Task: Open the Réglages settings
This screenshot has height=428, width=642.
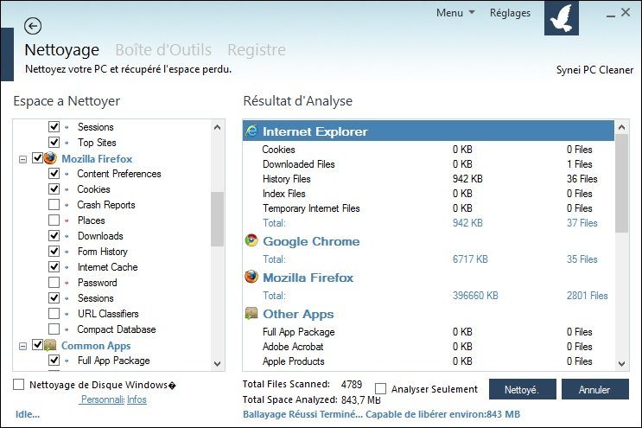Action: (510, 13)
